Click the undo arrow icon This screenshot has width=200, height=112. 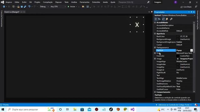[x=29, y=7]
